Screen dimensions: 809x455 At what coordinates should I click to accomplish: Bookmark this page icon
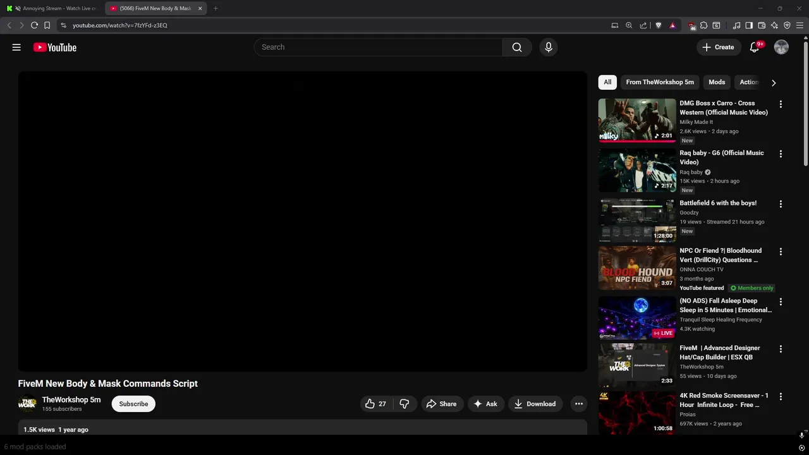47,25
